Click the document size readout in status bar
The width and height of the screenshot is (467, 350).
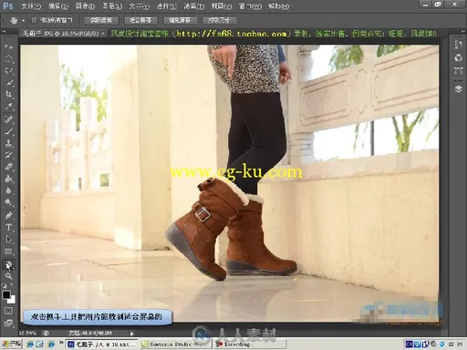point(90,334)
